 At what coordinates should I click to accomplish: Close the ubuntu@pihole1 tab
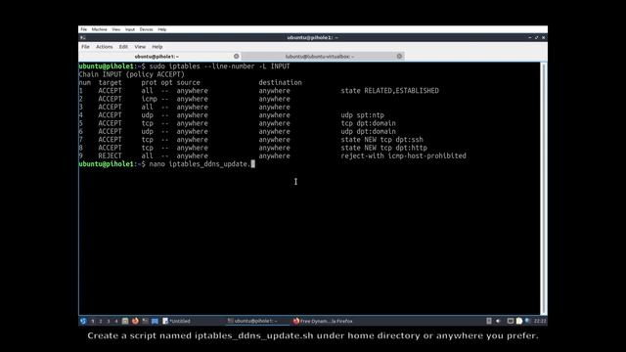coord(237,57)
